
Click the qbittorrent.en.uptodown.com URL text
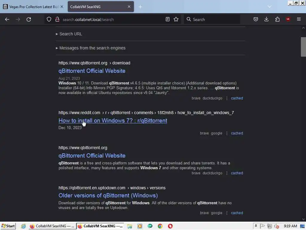(x=112, y=188)
